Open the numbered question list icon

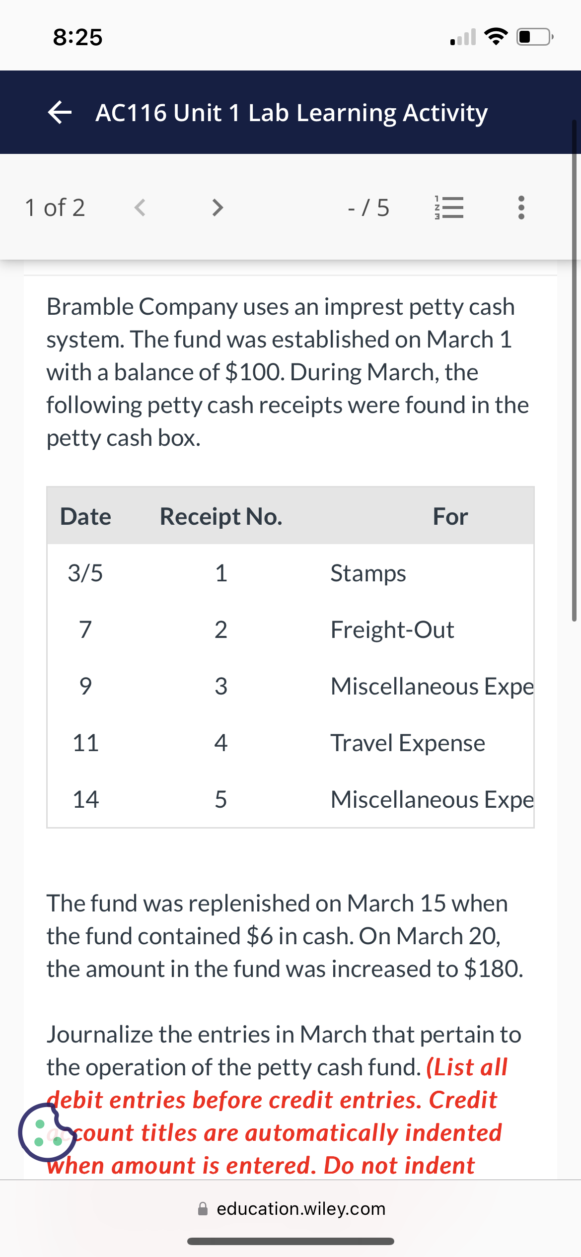449,208
